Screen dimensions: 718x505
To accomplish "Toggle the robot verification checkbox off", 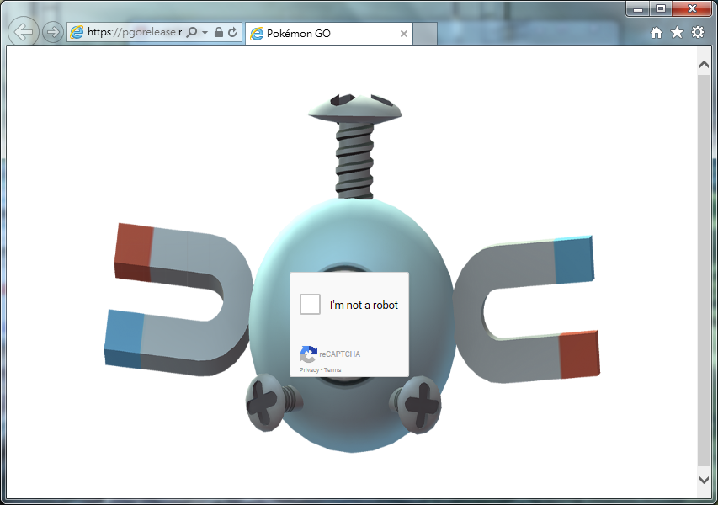I will tap(308, 304).
